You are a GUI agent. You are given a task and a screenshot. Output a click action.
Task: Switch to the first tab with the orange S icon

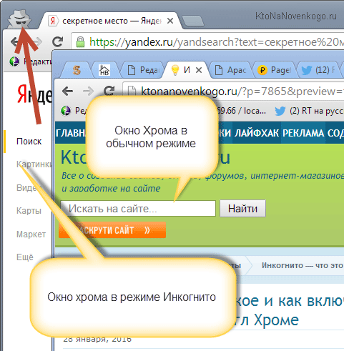[77, 70]
